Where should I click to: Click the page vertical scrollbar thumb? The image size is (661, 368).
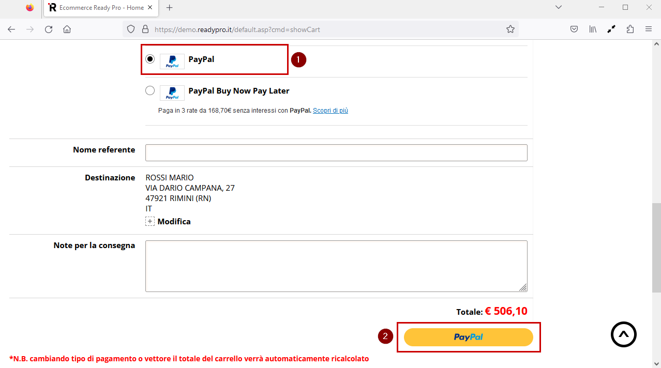click(656, 248)
